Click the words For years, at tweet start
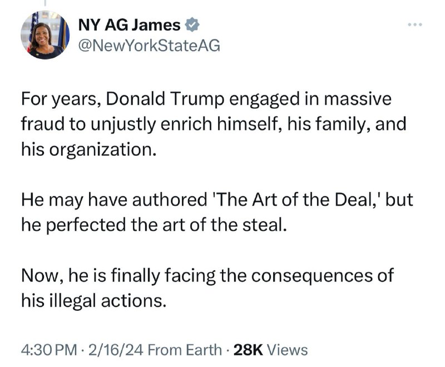 (61, 100)
